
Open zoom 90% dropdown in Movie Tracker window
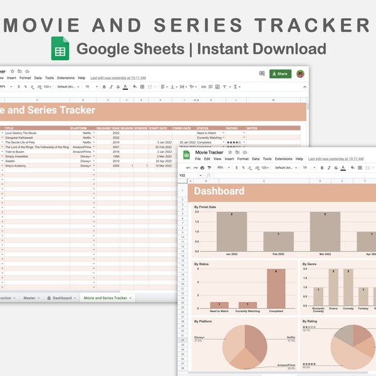224,167
